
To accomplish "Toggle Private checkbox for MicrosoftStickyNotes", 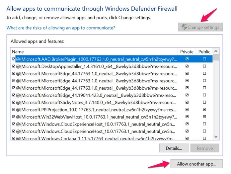I will pyautogui.click(x=187, y=102).
